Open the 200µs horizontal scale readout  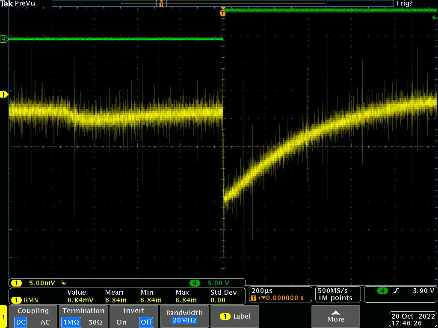(x=262, y=290)
